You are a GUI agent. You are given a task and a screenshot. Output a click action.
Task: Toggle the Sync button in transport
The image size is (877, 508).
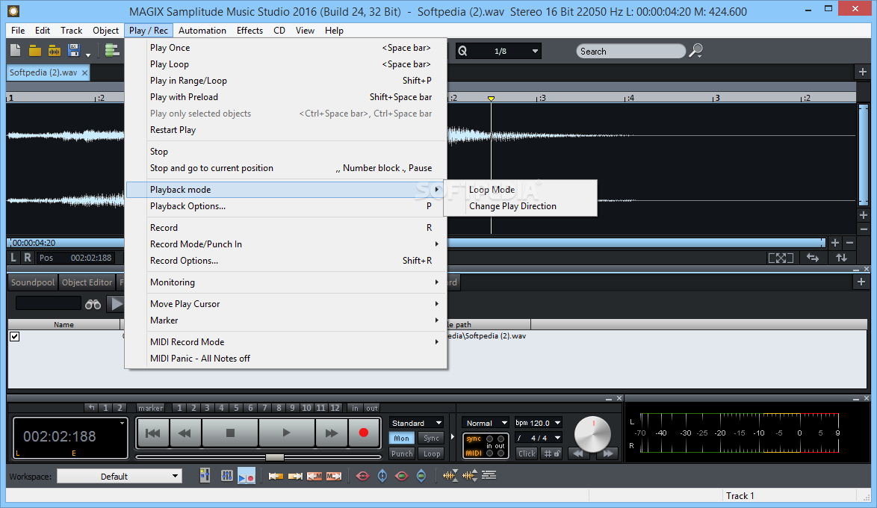point(431,438)
